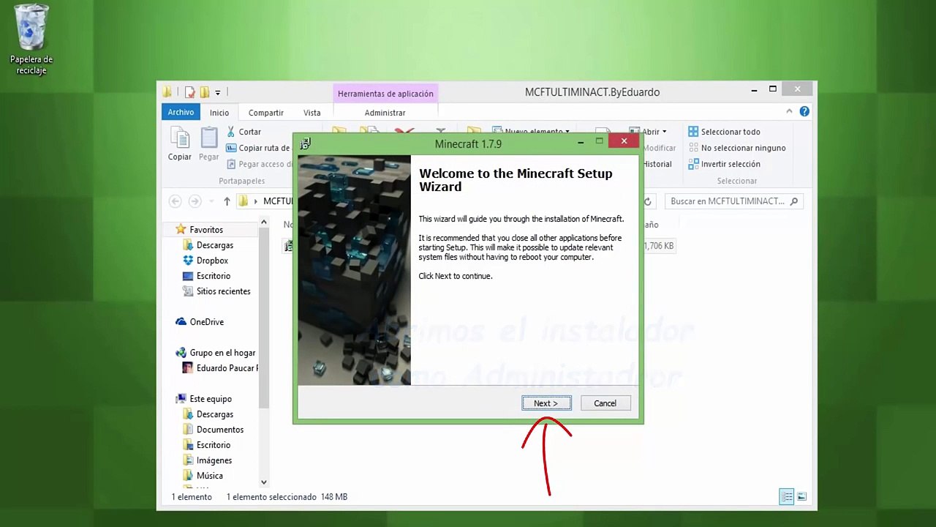936x527 pixels.
Task: Click Seleccionar todo in the ribbon
Action: (725, 132)
